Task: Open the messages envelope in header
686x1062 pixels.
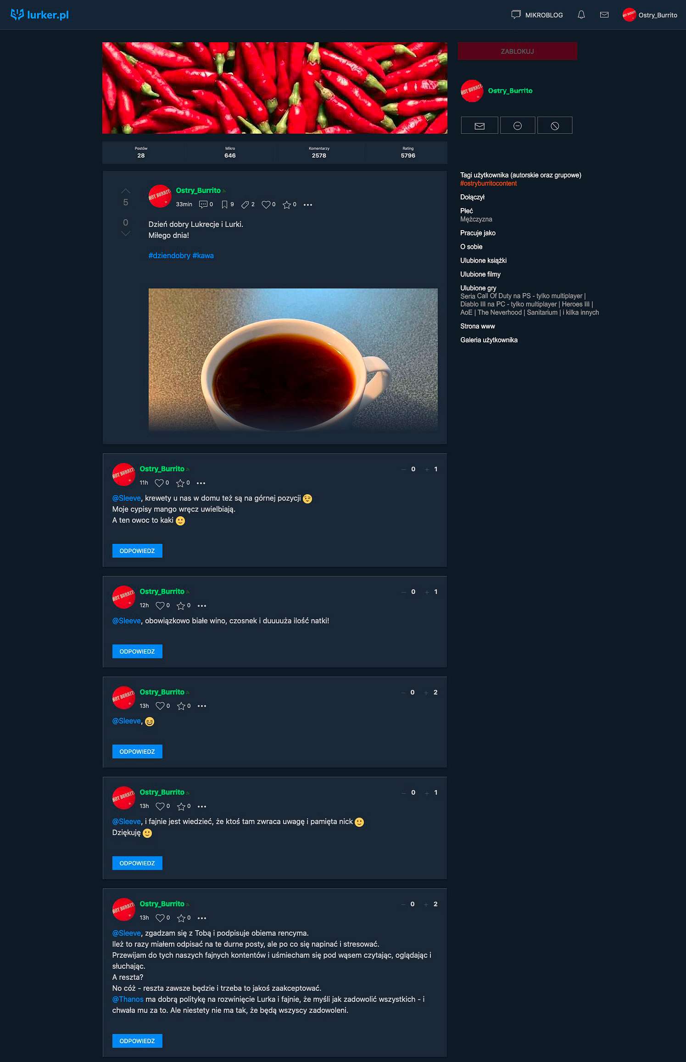Action: (x=604, y=15)
